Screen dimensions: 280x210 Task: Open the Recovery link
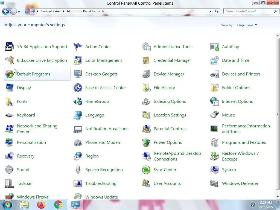[x=26, y=156]
